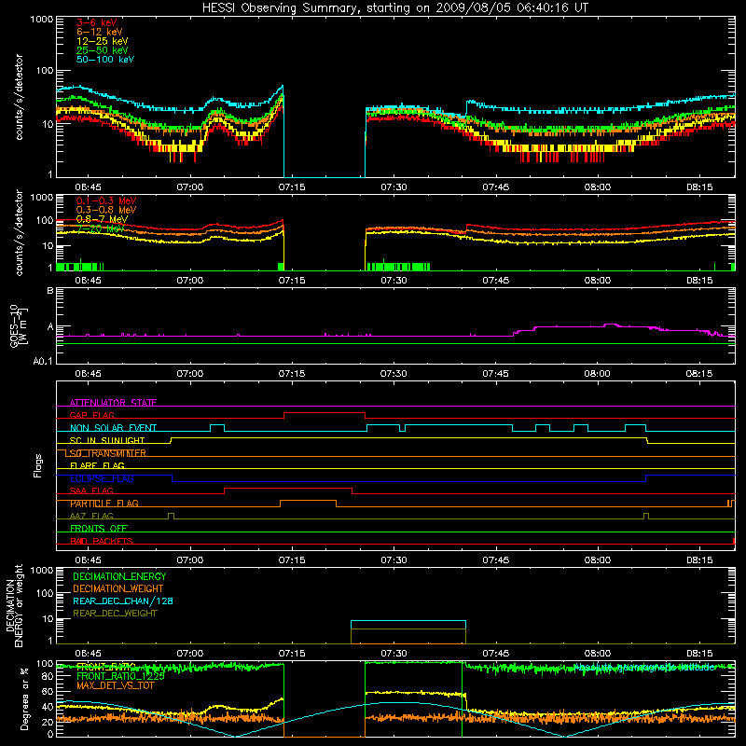Select the green 7-20 MeV legend label
The width and height of the screenshot is (746, 746).
(100, 228)
